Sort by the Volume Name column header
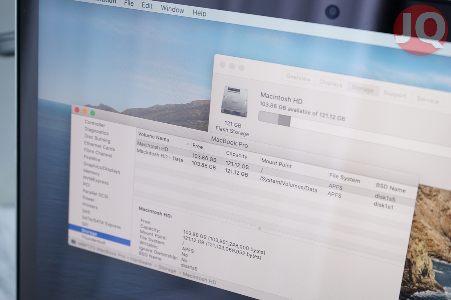This screenshot has height=300, width=451. (154, 136)
